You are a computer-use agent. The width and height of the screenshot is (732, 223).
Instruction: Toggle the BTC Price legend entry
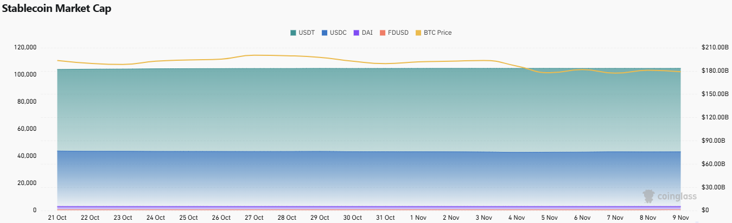[433, 33]
